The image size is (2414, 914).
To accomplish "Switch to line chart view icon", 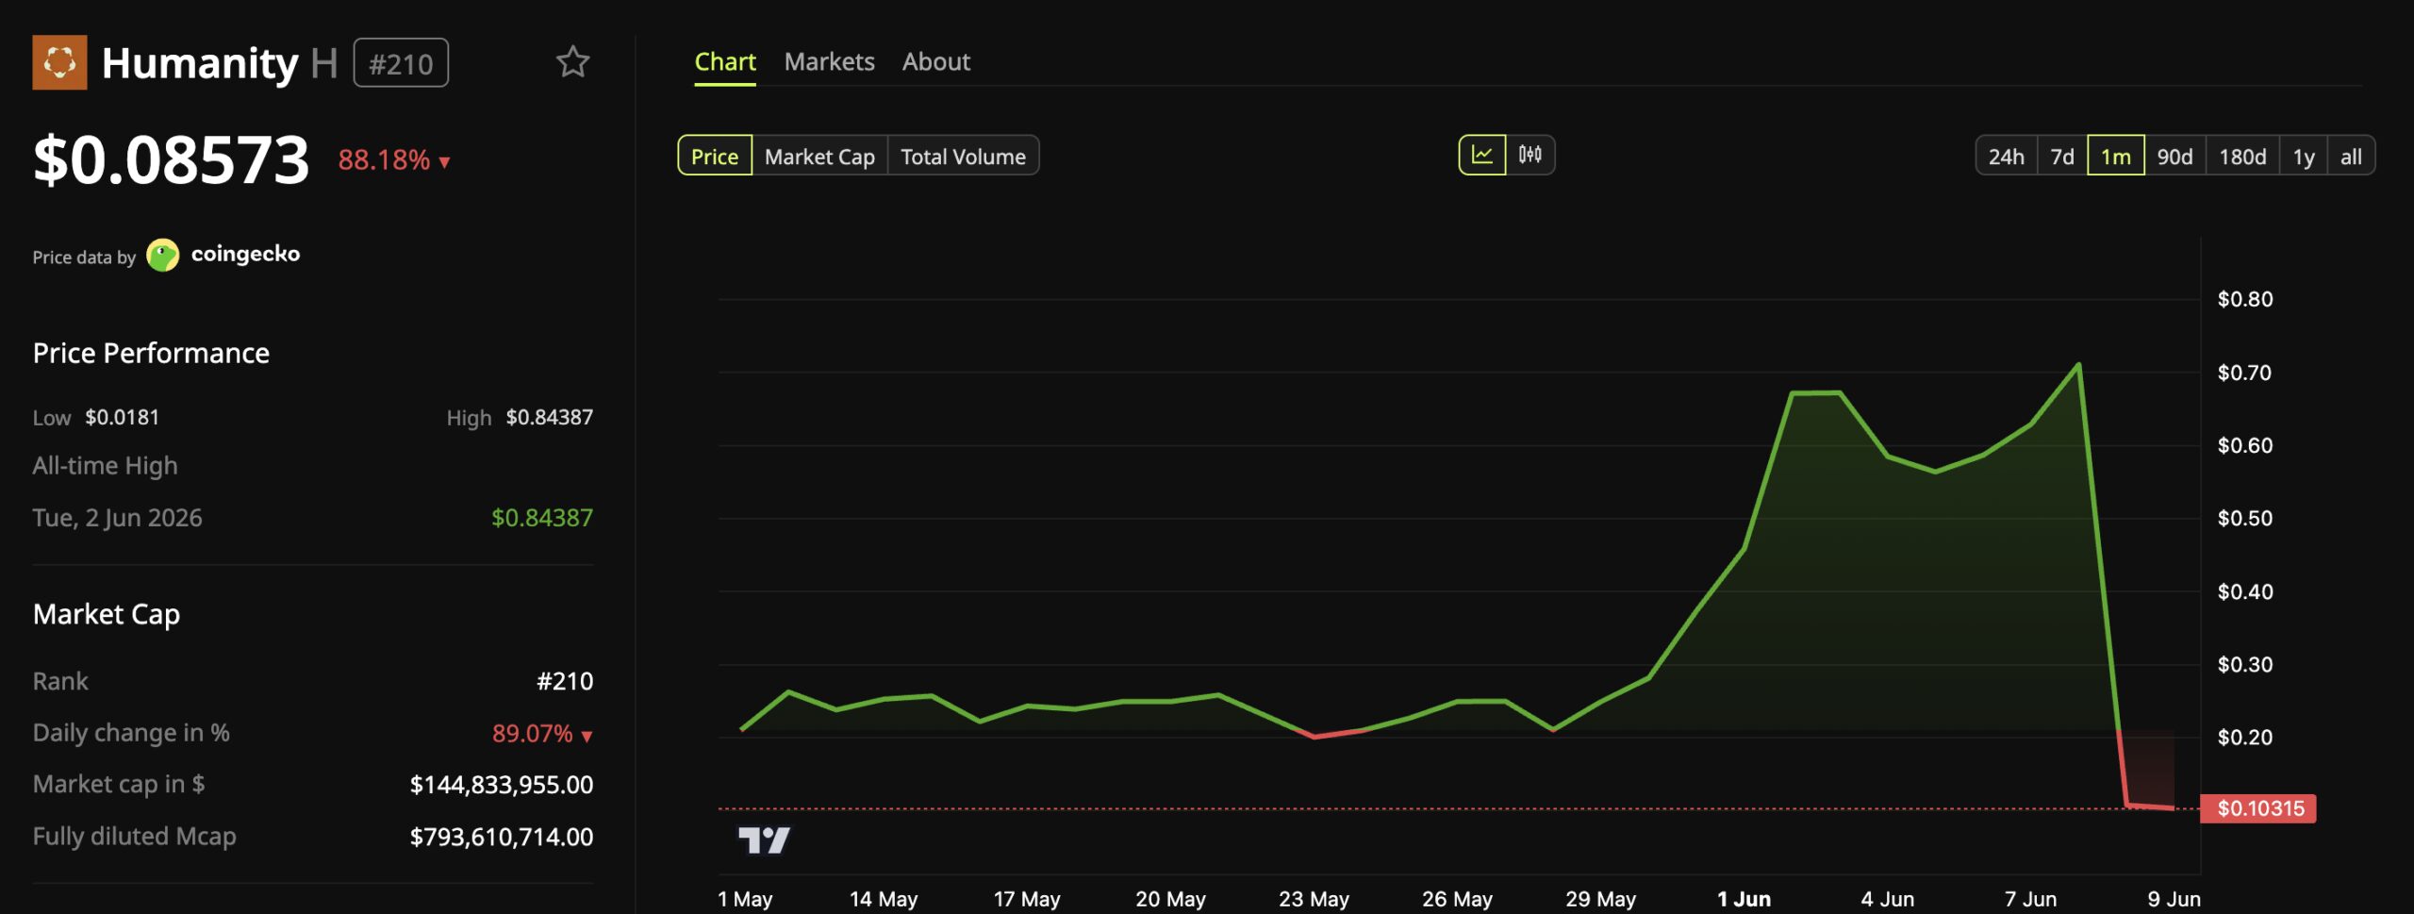I will 1482,155.
